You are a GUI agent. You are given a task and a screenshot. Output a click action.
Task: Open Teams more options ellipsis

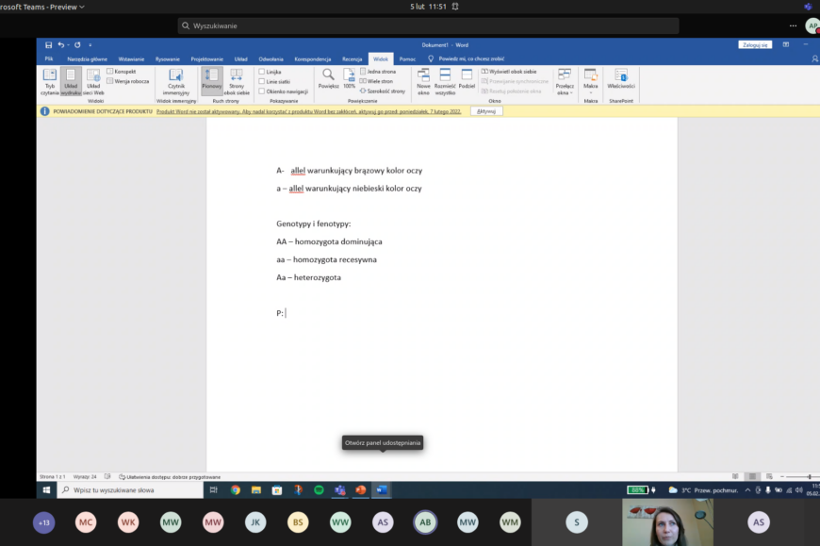click(x=793, y=25)
